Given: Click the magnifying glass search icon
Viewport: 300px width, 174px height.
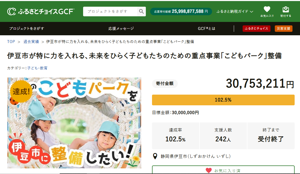Looking at the screenshot, I should point(141,11).
